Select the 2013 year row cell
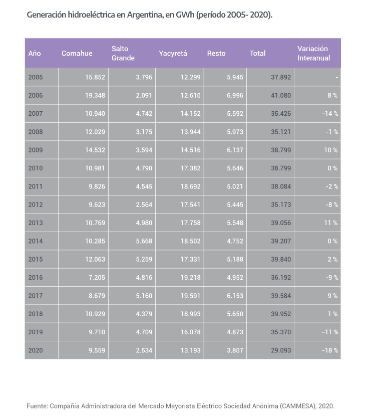The height and width of the screenshot is (416, 367). (x=36, y=223)
